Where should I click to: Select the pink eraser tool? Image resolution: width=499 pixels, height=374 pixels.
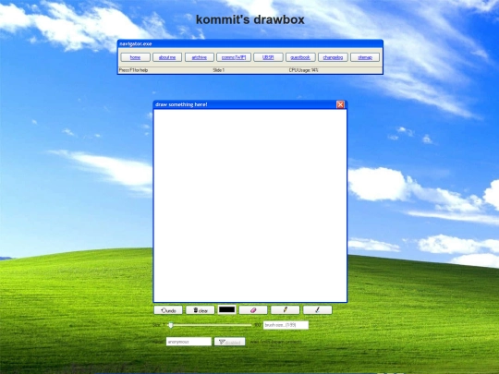click(253, 310)
